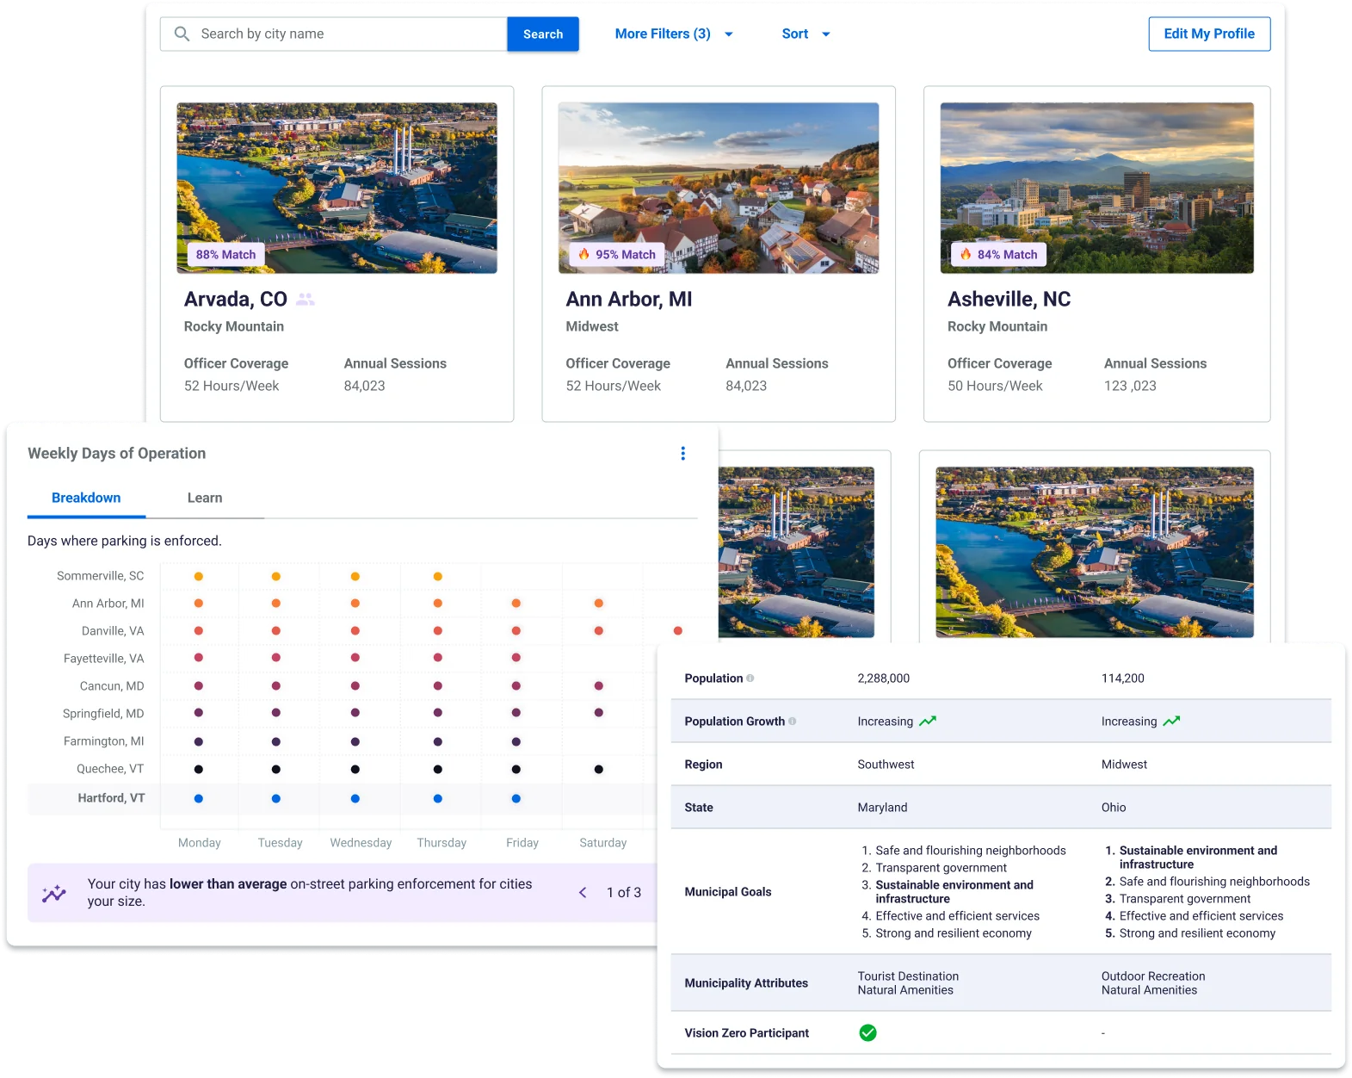The image size is (1352, 1078).
Task: Click the people icon beside Arvada, CO
Action: (306, 300)
